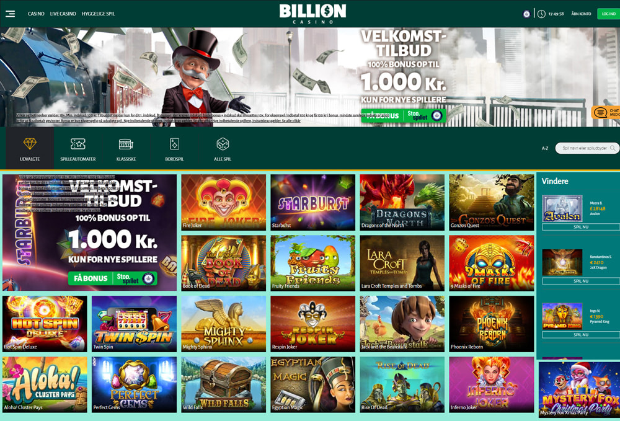Sort games with the A-Z option
The width and height of the screenshot is (620, 421).
pyautogui.click(x=545, y=148)
